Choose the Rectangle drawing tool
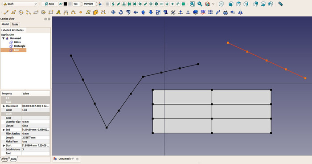Image resolution: width=312 pixels, height=164 pixels. (51, 12)
